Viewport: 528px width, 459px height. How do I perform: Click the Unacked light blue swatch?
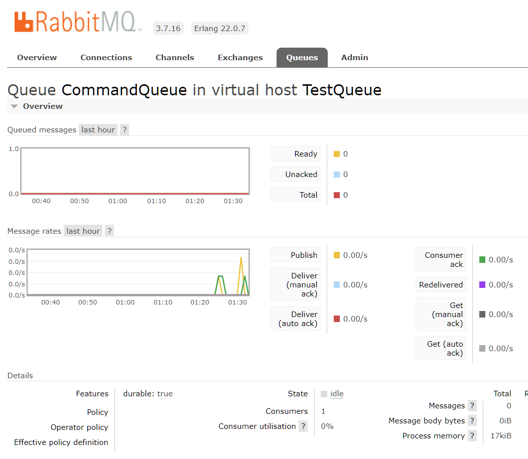point(337,175)
